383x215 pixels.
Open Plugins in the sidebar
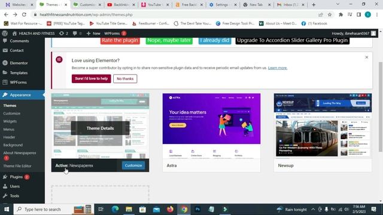pos(16,177)
